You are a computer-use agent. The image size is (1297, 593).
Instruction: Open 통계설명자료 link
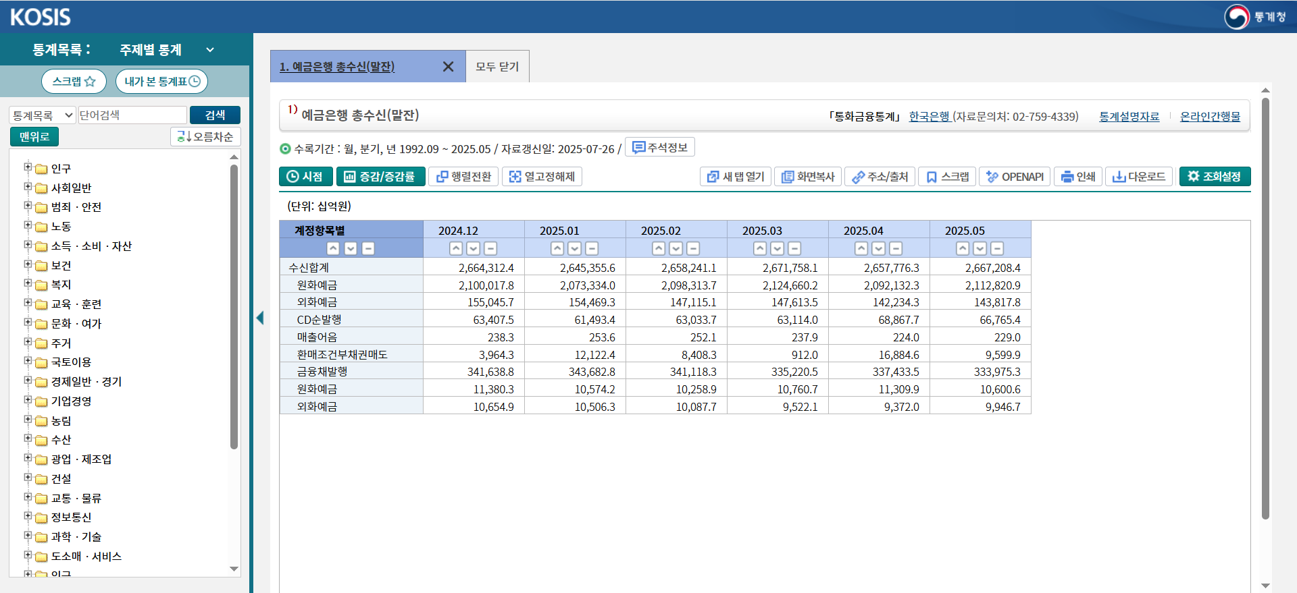pos(1129,116)
